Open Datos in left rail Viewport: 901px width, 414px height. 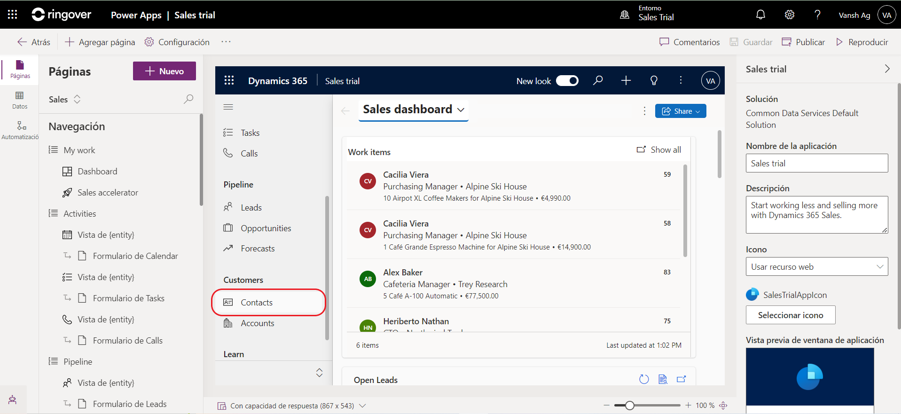(20, 100)
